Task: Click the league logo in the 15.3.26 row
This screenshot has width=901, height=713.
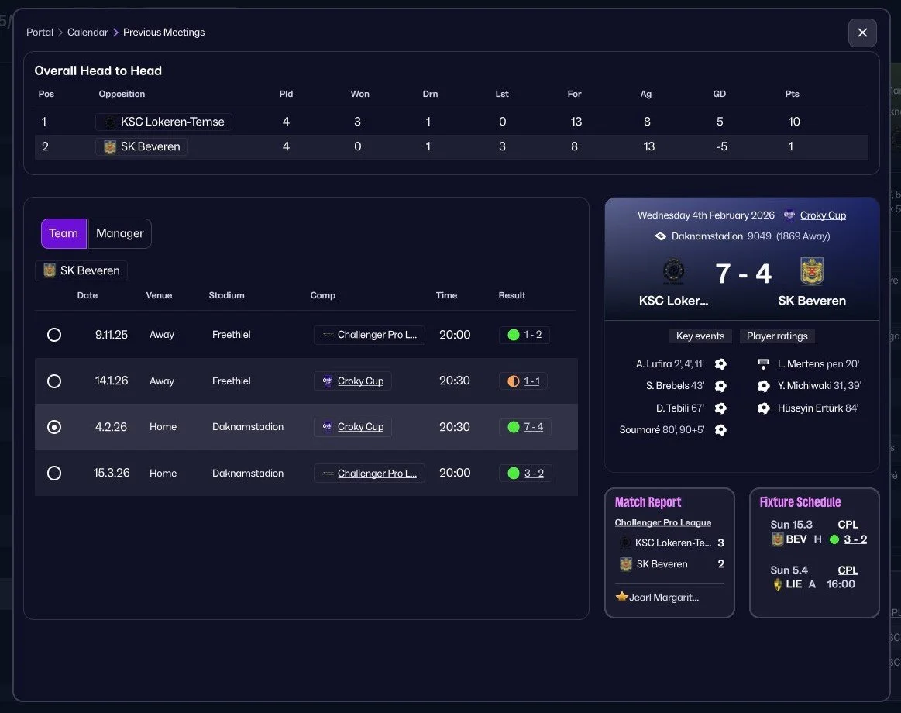Action: tap(328, 474)
